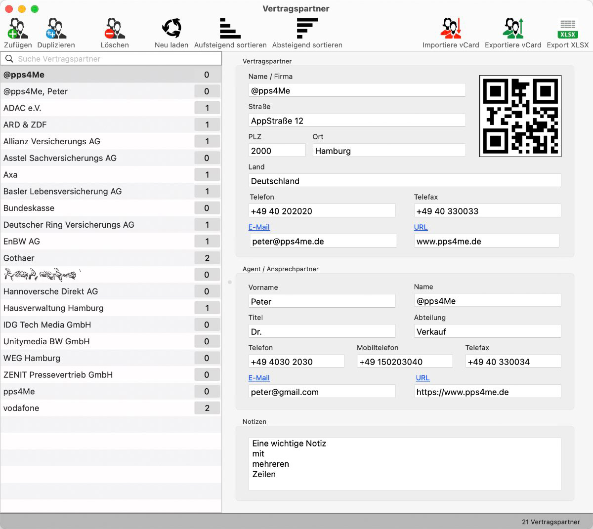Click the Straße field with AppStraße 12
The width and height of the screenshot is (593, 529).
[357, 121]
